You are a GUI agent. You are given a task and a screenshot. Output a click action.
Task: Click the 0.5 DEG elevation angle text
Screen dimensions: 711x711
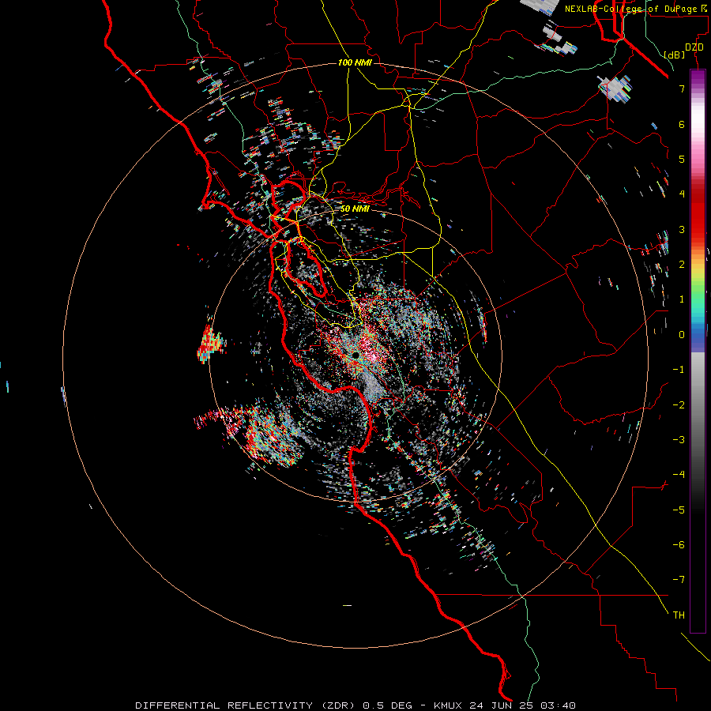coord(388,705)
